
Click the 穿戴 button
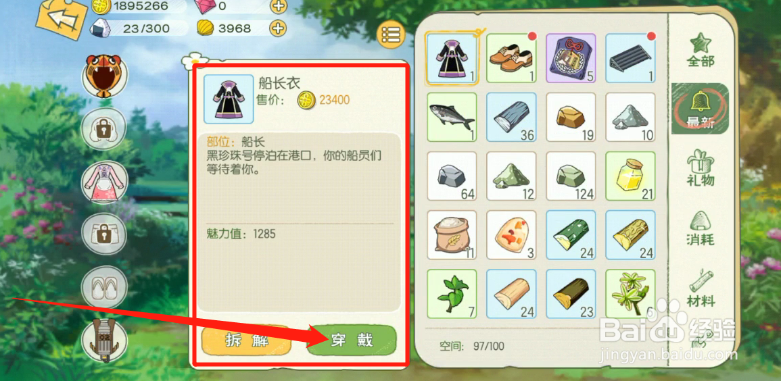(352, 340)
